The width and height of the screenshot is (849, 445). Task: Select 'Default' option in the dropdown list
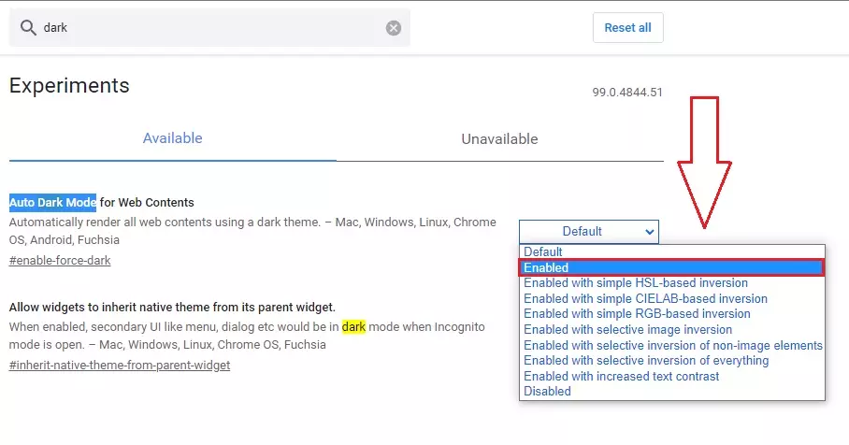[672, 251]
